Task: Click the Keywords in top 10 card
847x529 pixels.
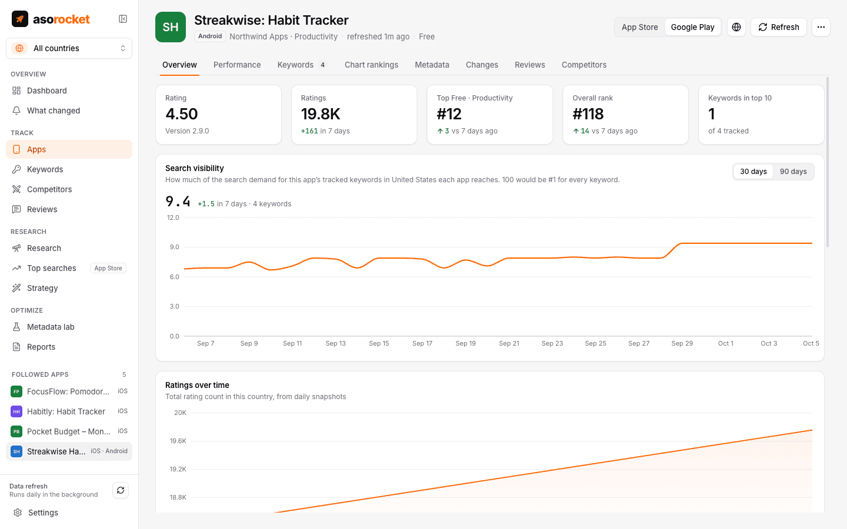Action: click(761, 115)
